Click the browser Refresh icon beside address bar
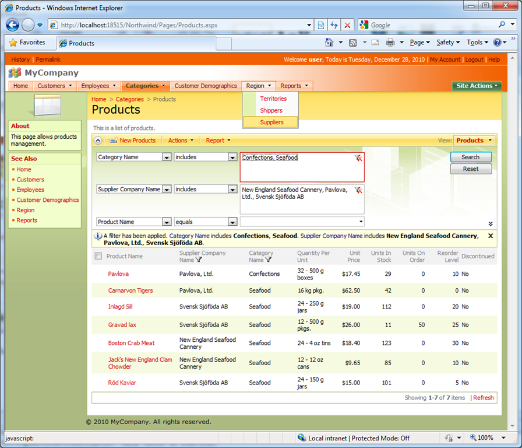The image size is (522, 448). click(x=334, y=25)
